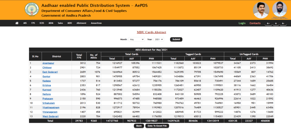291x134 pixels.
Task: Select Anantapur Total FPS value 3012
Action: (x=82, y=63)
